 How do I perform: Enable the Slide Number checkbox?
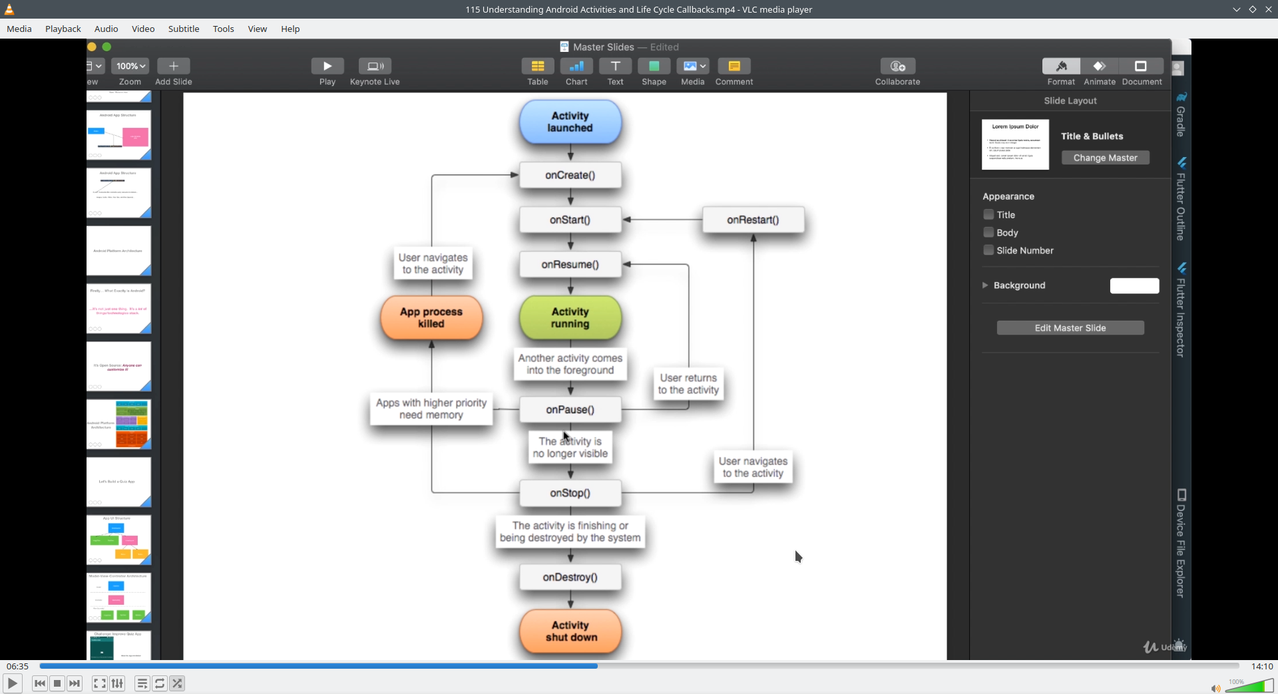click(988, 250)
